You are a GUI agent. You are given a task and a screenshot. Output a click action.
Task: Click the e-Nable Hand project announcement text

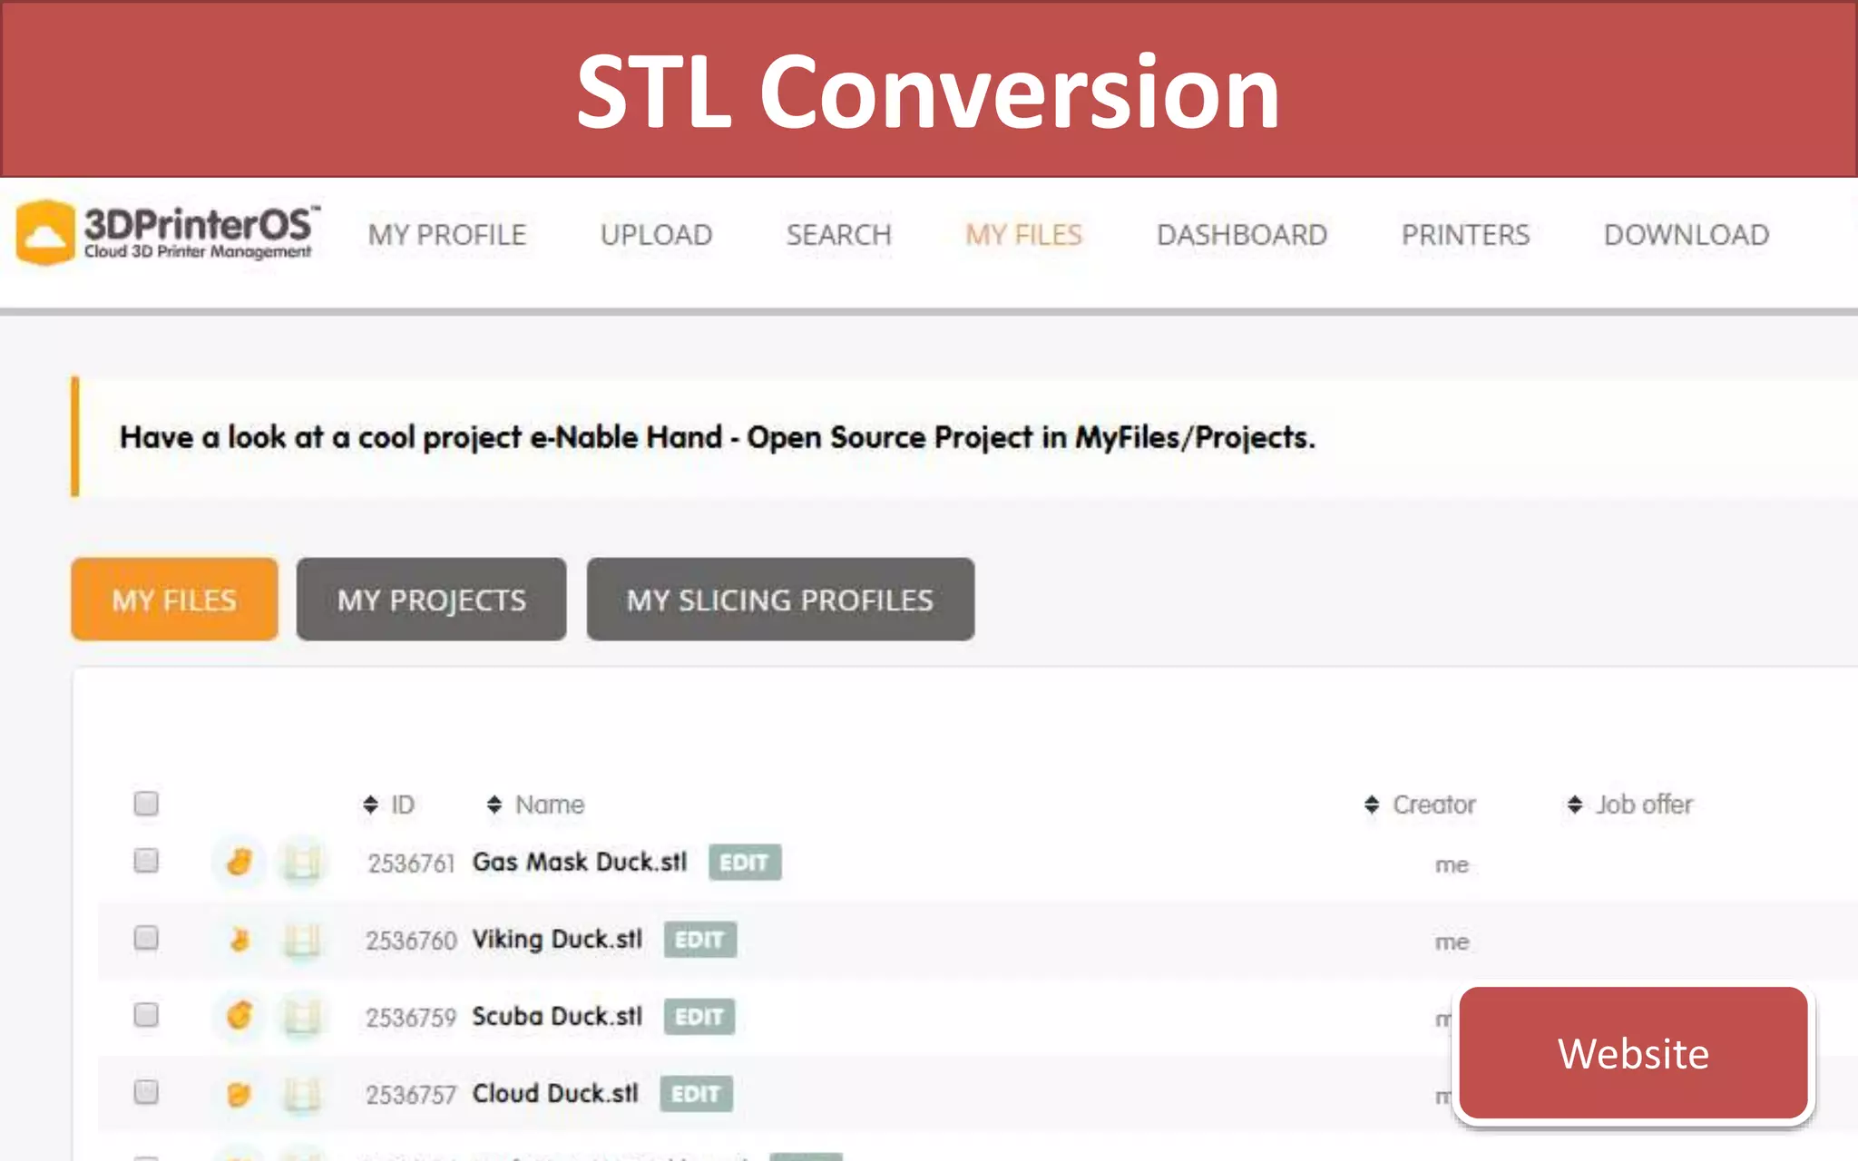(717, 437)
